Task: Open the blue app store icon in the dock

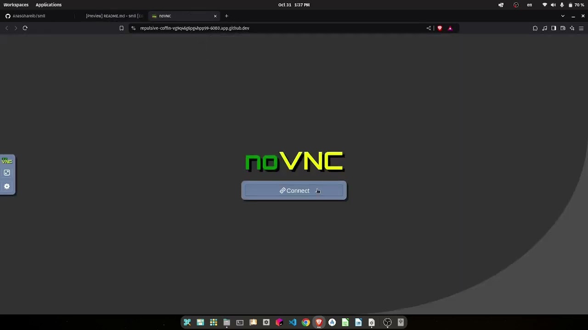Action: pos(332,323)
